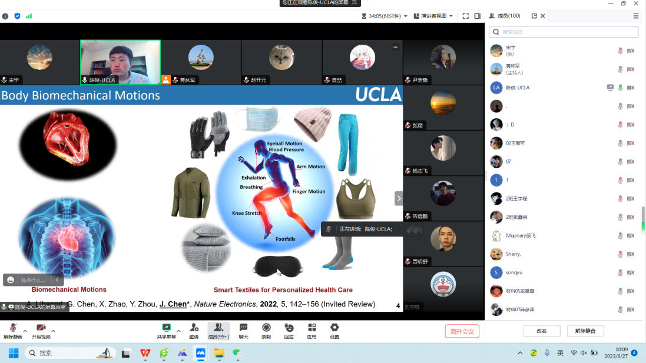
Task: Click the 成员(100) panel tab
Action: coord(508,16)
